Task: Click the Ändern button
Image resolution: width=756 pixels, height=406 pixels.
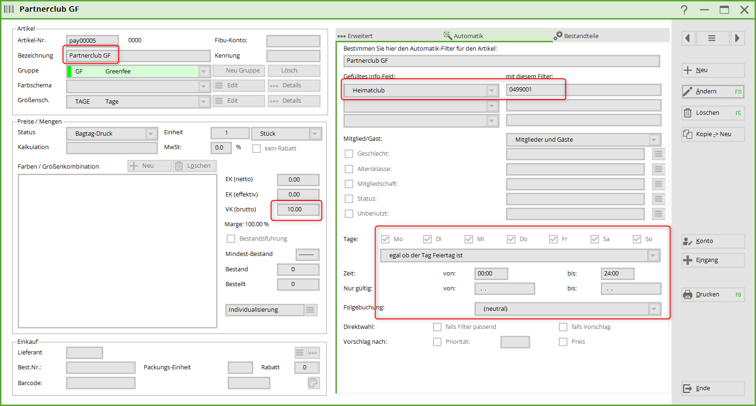Action: click(x=713, y=92)
